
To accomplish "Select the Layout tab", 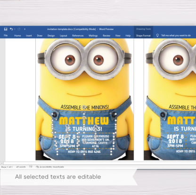I will coord(64,35).
